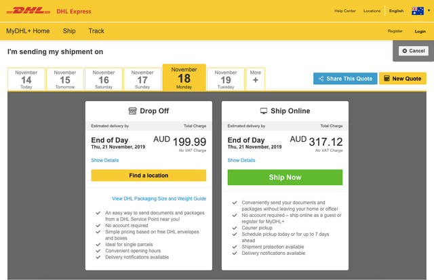Click the green Ship Now button

pos(285,178)
